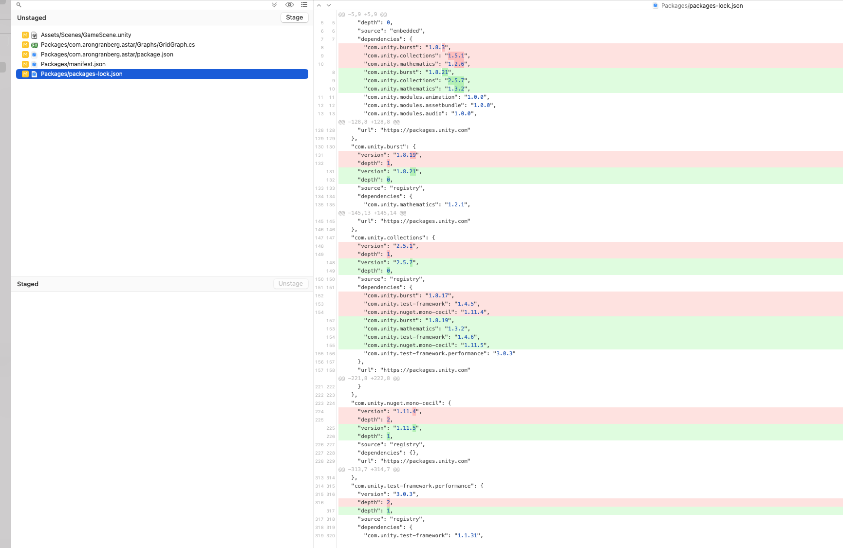This screenshot has height=548, width=843.
Task: Click the Unstage button
Action: coord(291,284)
